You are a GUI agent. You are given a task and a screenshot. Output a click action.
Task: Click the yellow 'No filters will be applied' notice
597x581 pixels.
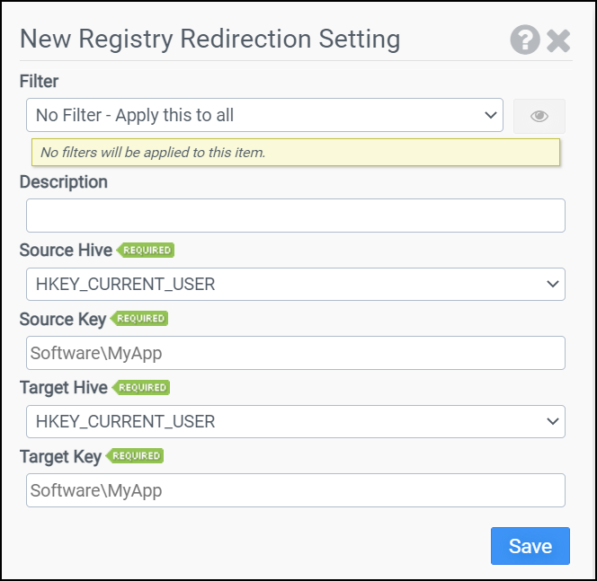[295, 153]
